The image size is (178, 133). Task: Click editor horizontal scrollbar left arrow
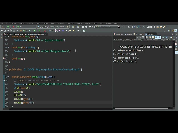coord(10,109)
